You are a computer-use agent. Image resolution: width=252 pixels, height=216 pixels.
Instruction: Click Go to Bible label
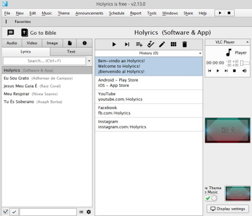pyautogui.click(x=43, y=33)
